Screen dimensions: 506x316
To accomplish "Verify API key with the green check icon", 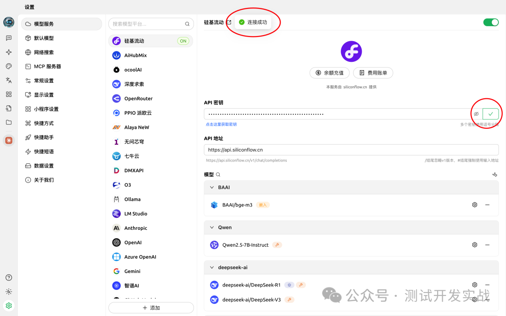I will pyautogui.click(x=490, y=113).
